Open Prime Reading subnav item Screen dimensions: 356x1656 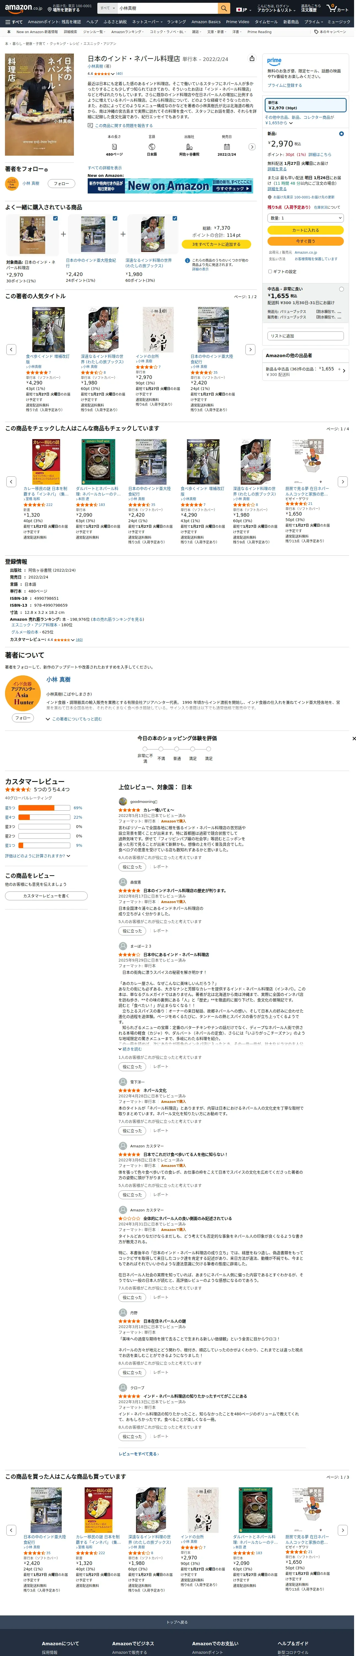pos(259,31)
